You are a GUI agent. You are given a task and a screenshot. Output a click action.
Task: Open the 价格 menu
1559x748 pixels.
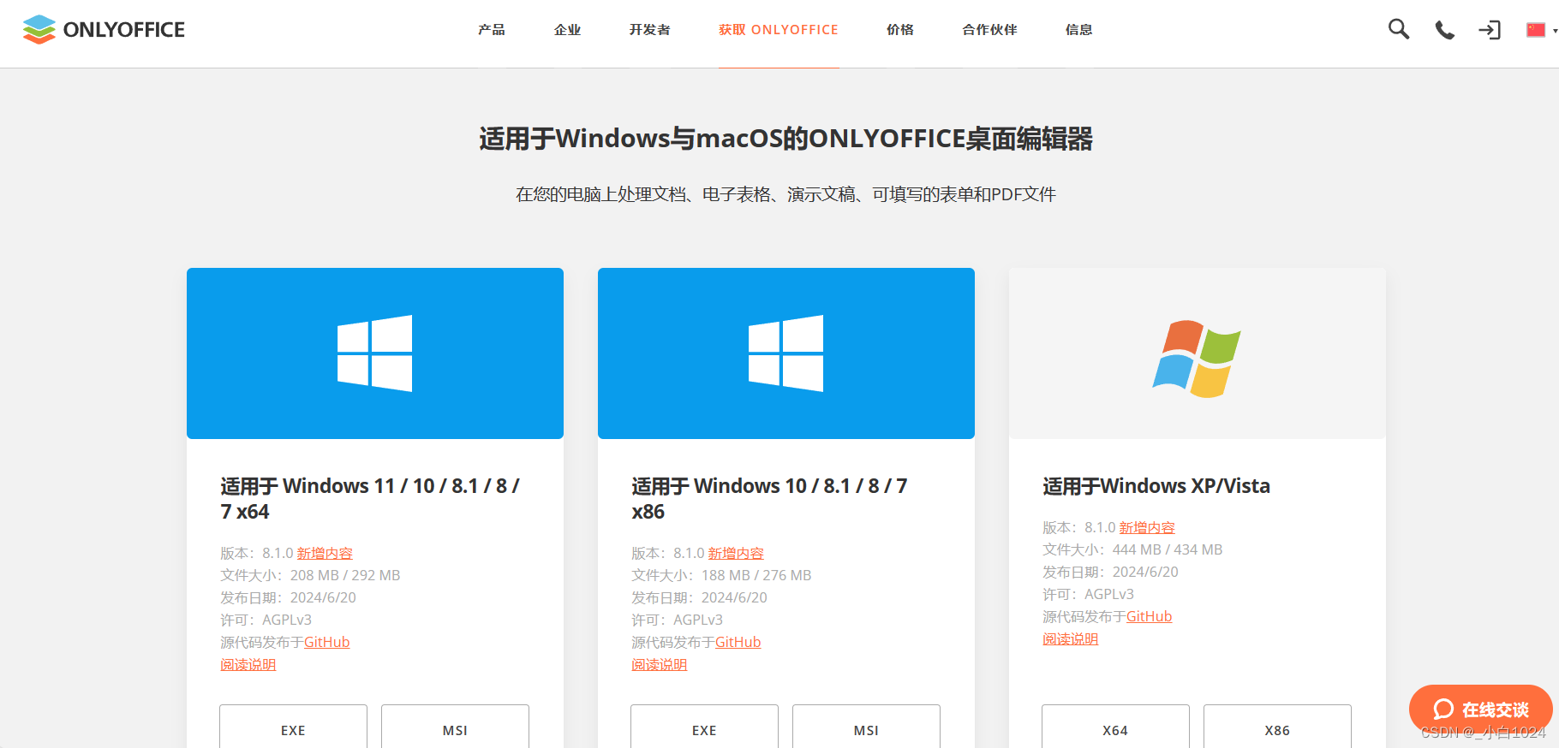click(900, 30)
